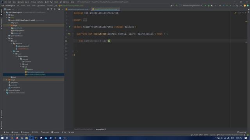Click the Git update project icon in toolbar
This screenshot has height=140, width=250.
coord(223,5)
